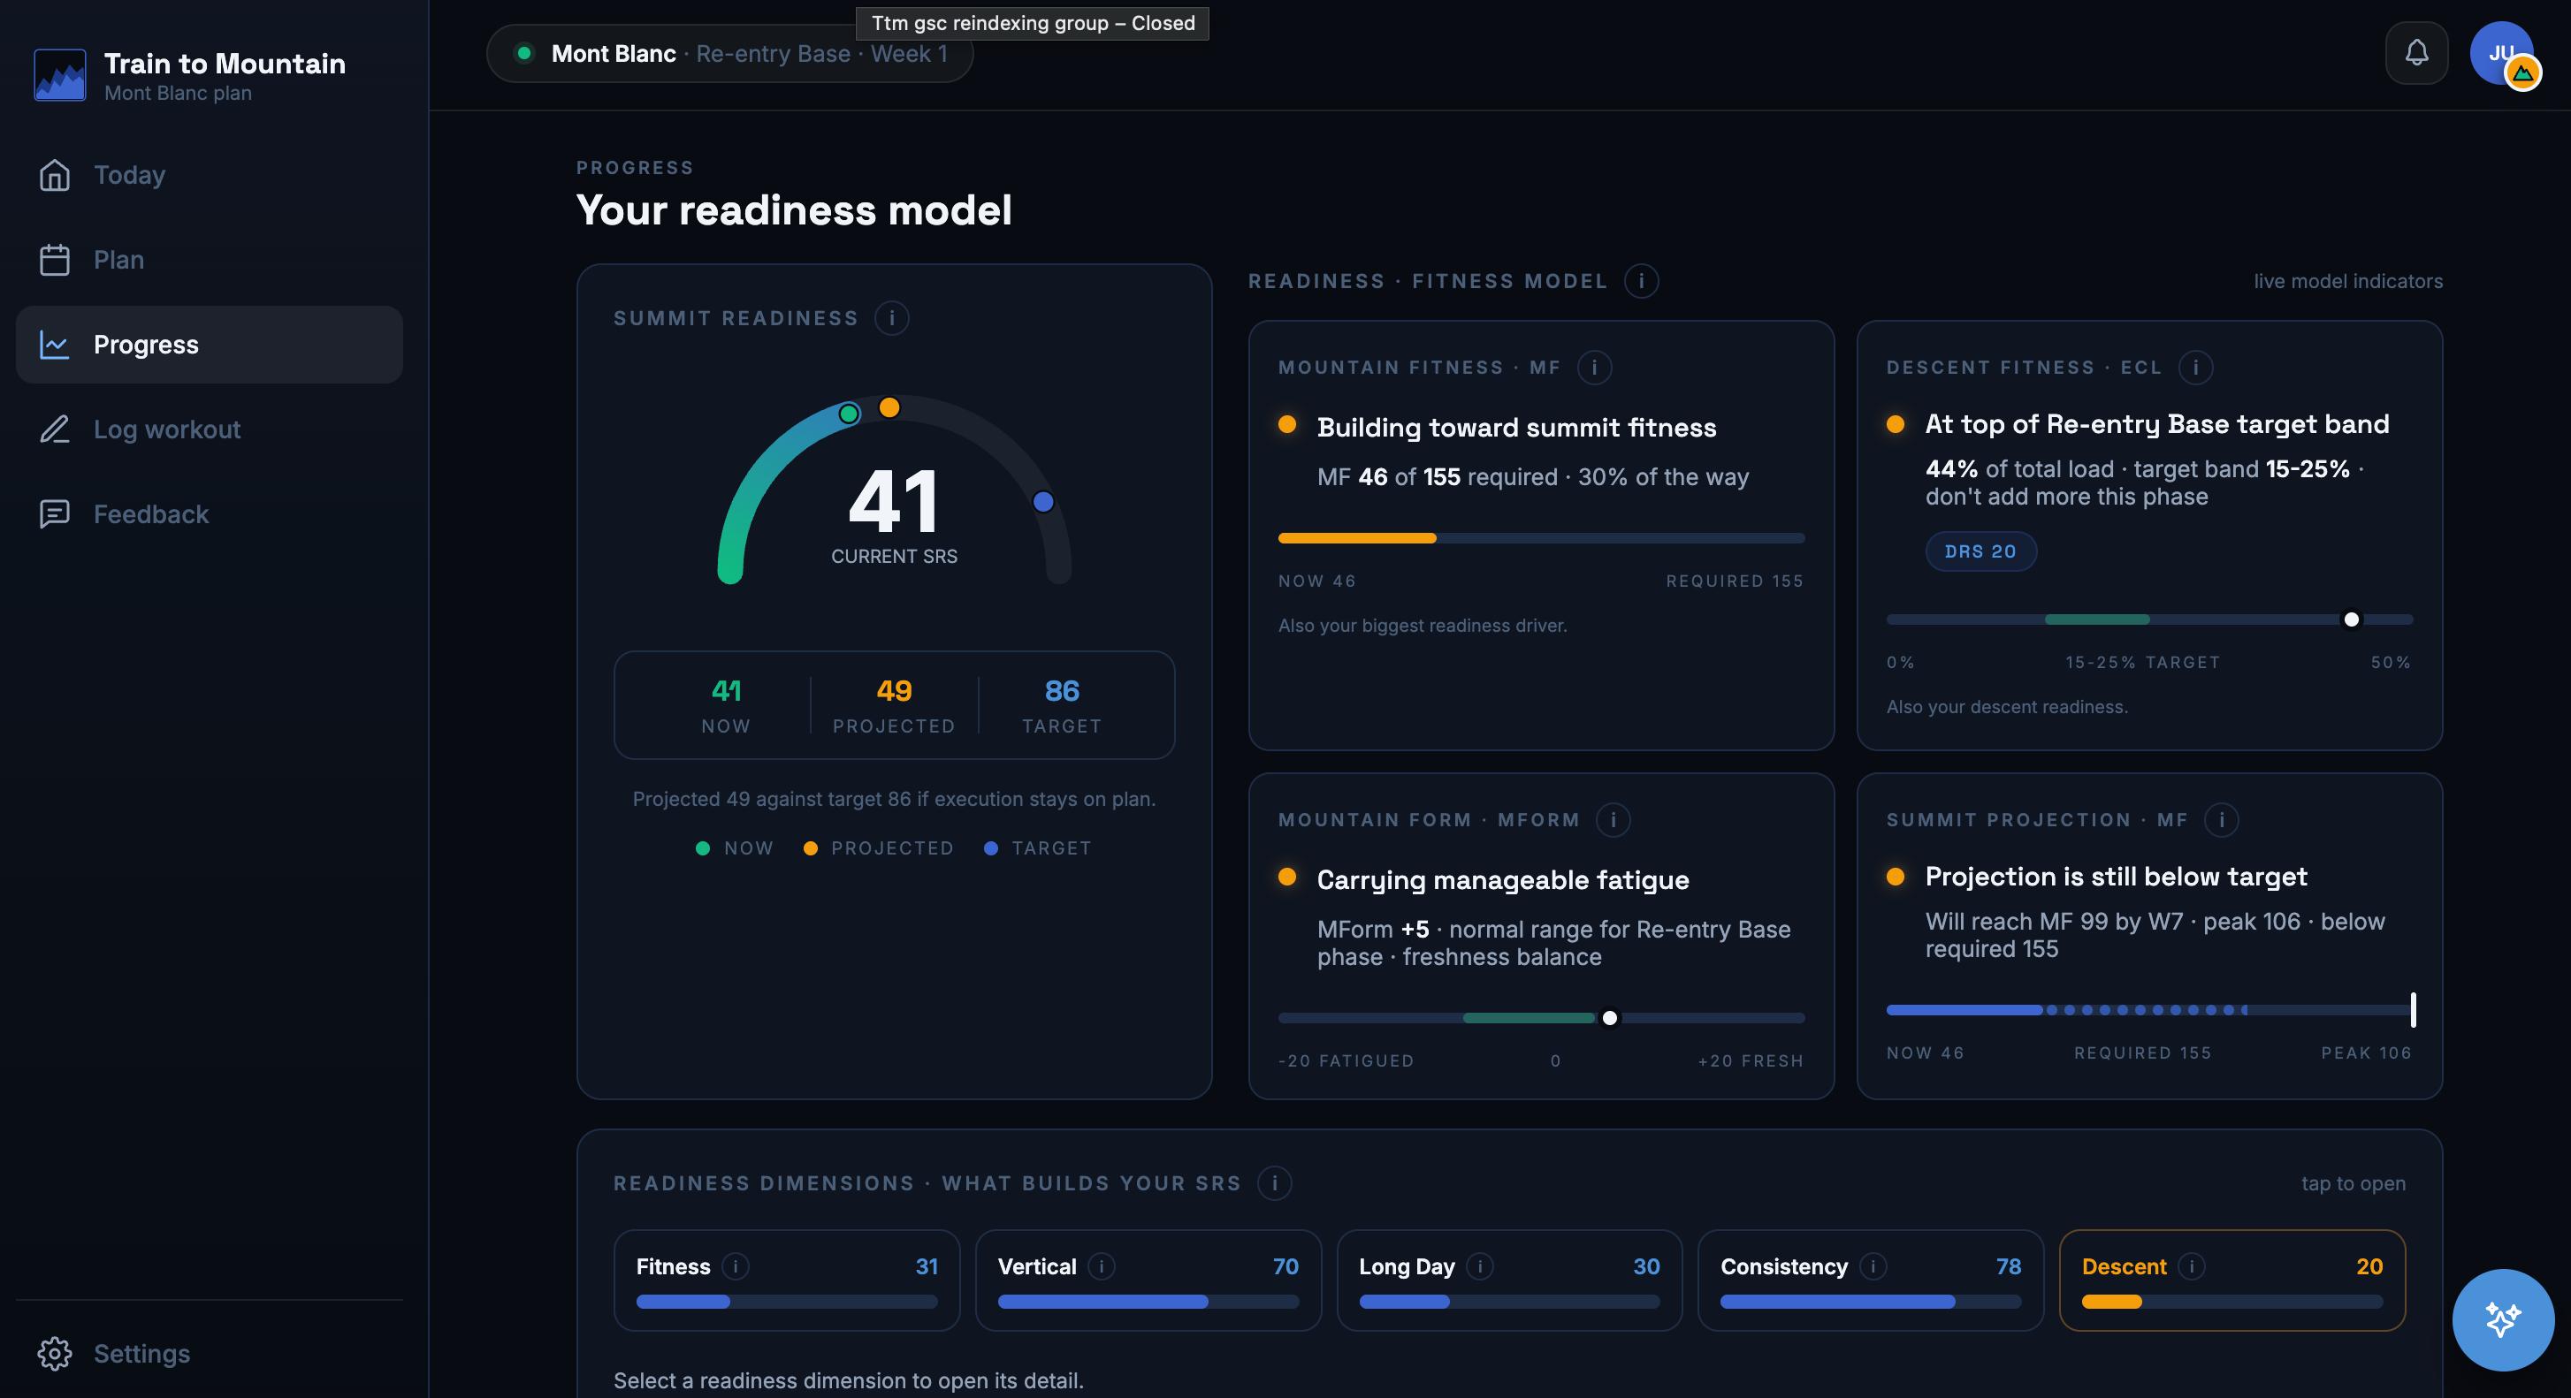This screenshot has width=2571, height=1398.
Task: Click the 'tap to open' hint
Action: (x=2354, y=1183)
